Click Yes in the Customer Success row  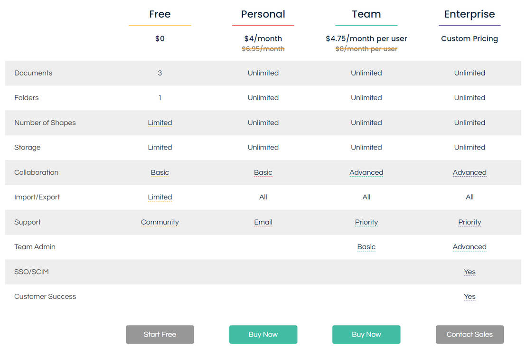[x=470, y=297]
